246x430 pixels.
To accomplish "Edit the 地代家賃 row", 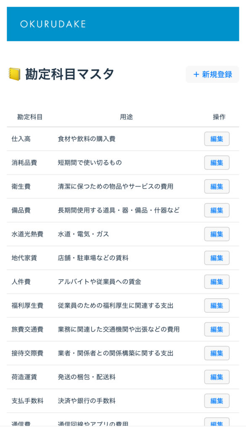I will point(217,258).
